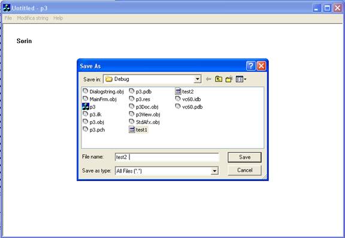Viewport: 345px width, 238px height.
Task: Select the Dialogstring.obj file name
Action: (x=107, y=92)
